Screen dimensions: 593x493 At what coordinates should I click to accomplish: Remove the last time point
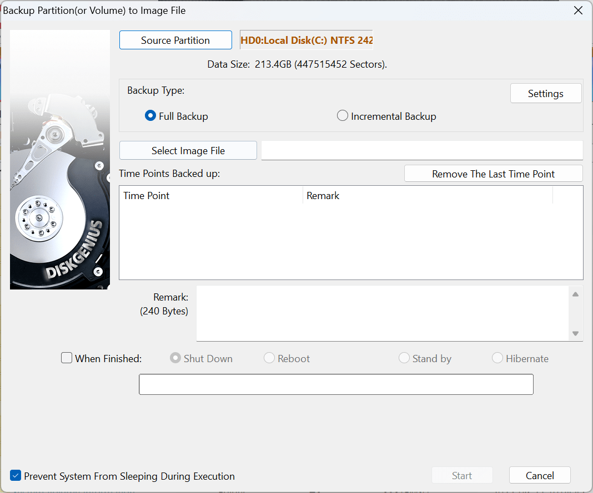coord(493,174)
